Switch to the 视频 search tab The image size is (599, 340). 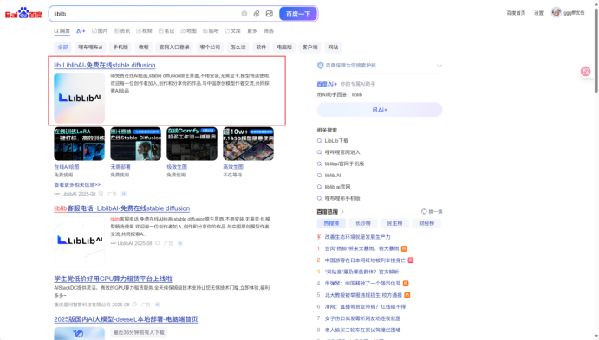tap(145, 31)
